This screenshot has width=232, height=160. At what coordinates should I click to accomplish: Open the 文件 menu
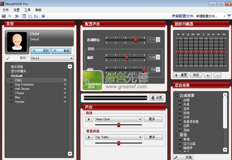6,10
